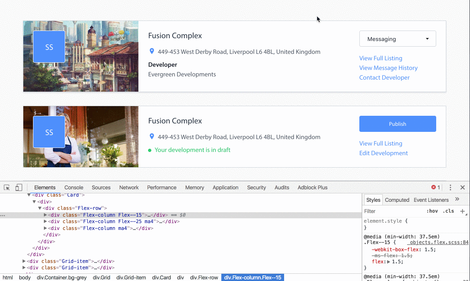Click View Full Listing in first card
This screenshot has height=281, width=470.
click(x=381, y=58)
